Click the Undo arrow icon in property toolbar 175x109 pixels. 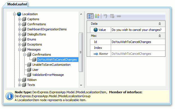pos(105,16)
